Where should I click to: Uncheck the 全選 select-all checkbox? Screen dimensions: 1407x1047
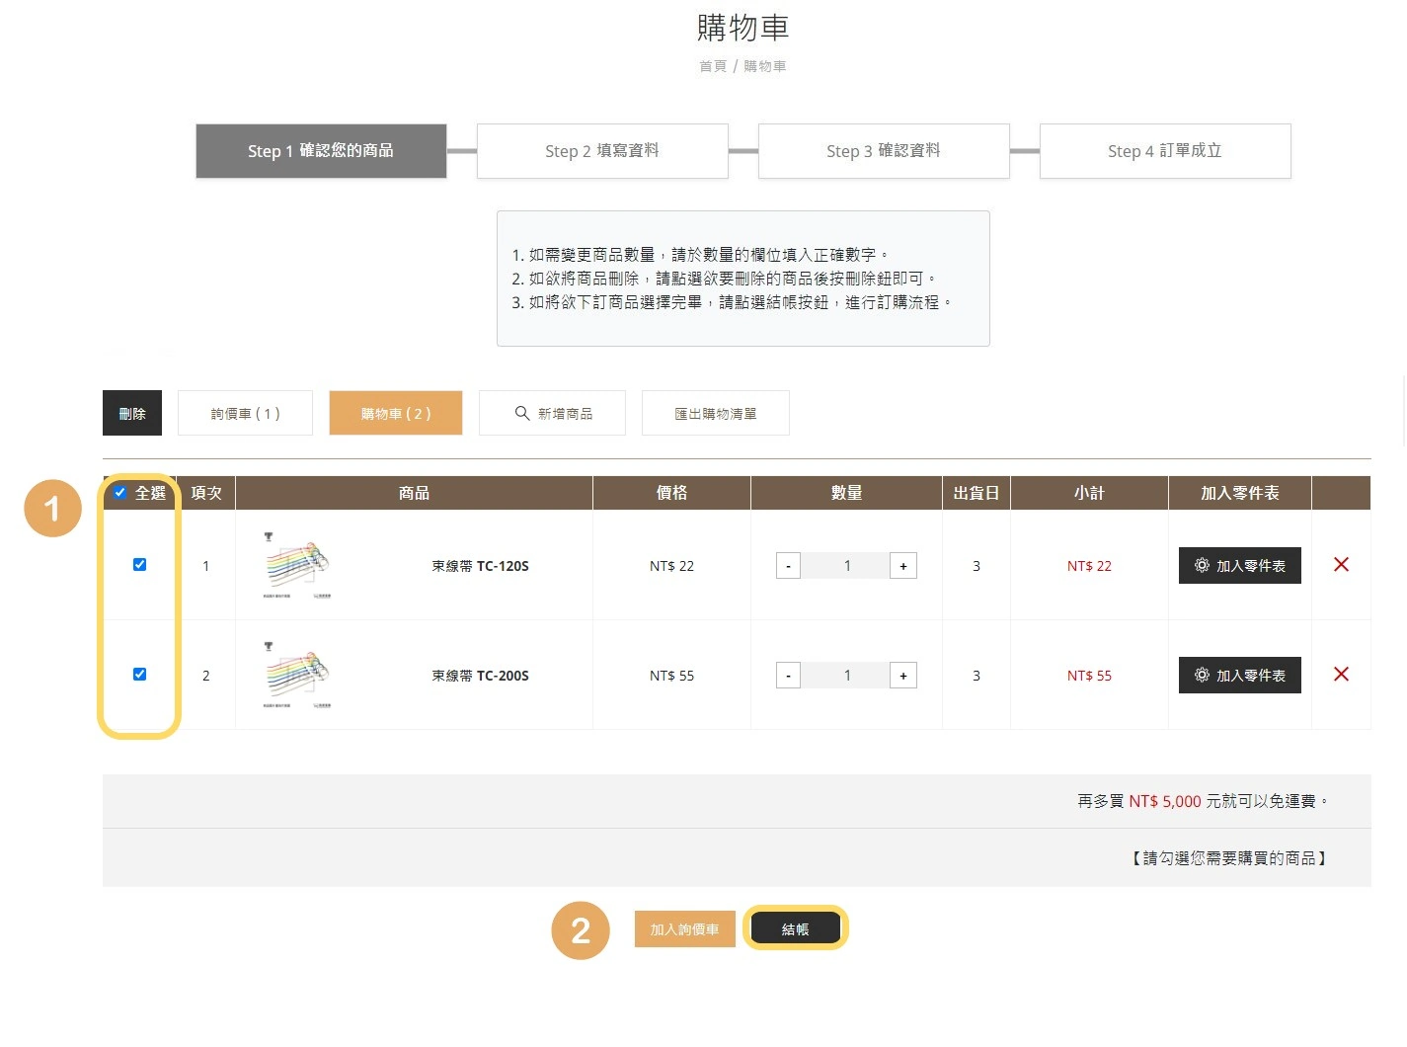[119, 492]
